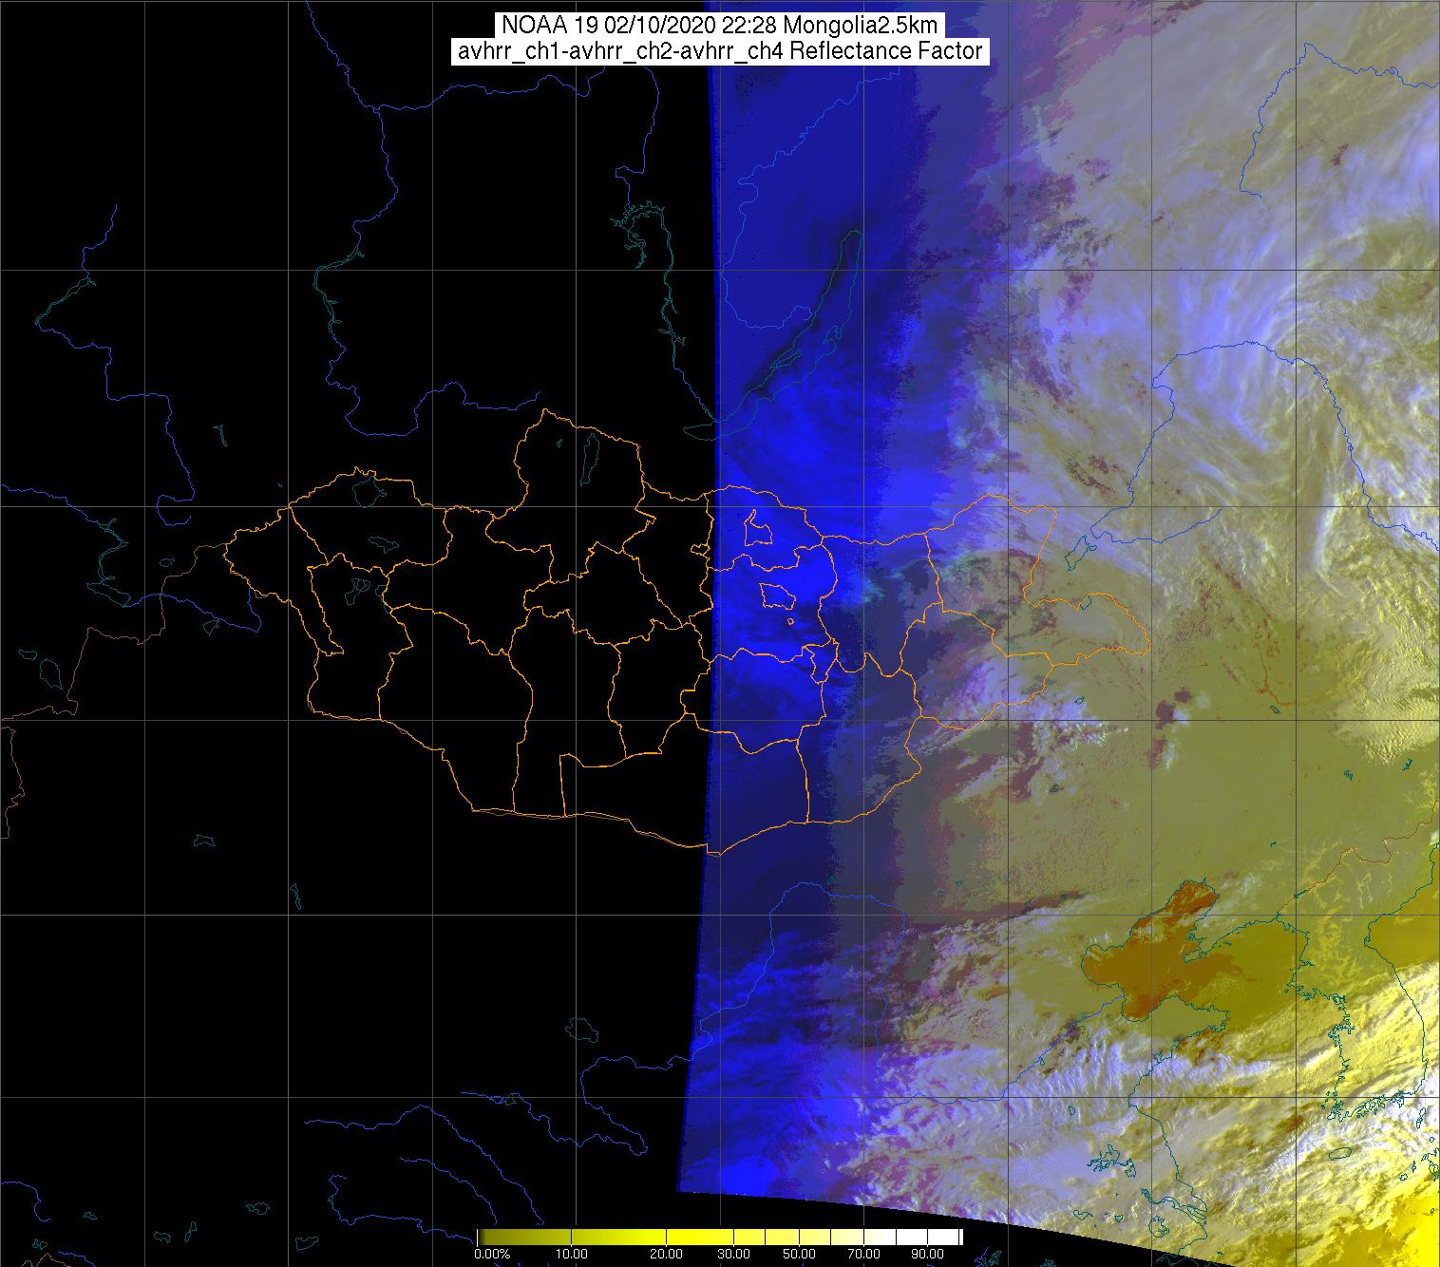Click the '0.00%' colorbar label
Viewport: 1440px width, 1267px height.
pyautogui.click(x=491, y=1255)
